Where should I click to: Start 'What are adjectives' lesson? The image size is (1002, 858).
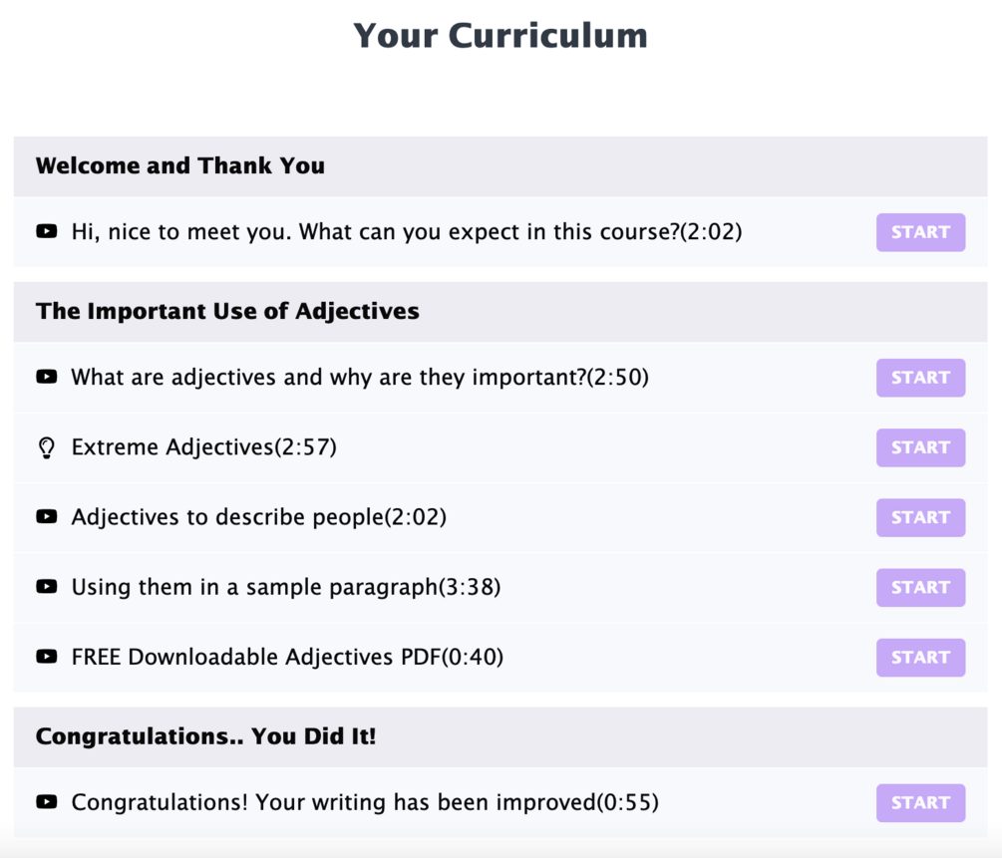click(x=920, y=378)
